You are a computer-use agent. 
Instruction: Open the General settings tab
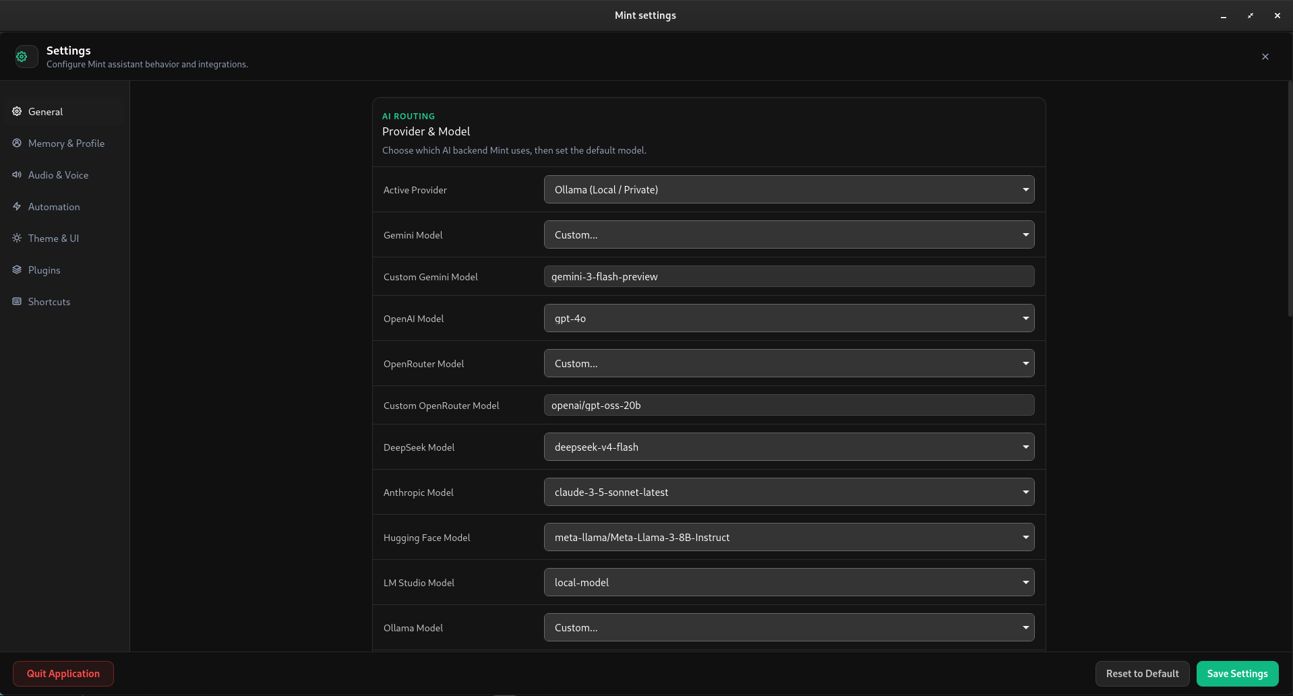(65, 111)
